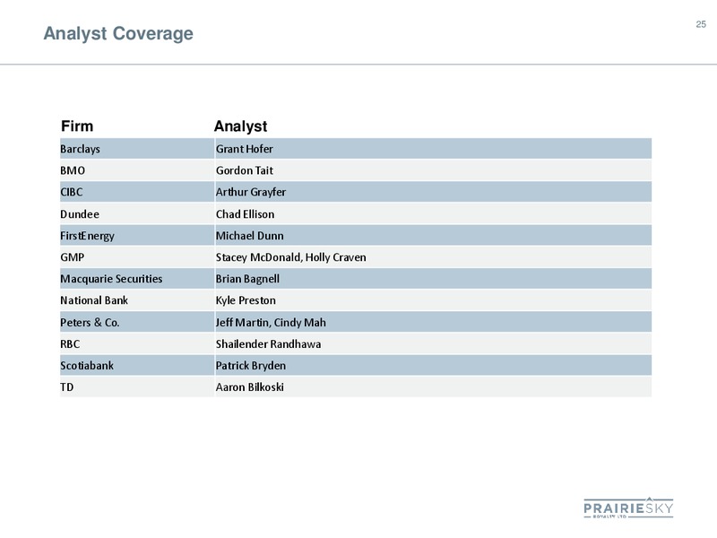Image resolution: width=717 pixels, height=538 pixels.
Task: Select the Chad Ellison analyst cell
Action: [x=433, y=213]
